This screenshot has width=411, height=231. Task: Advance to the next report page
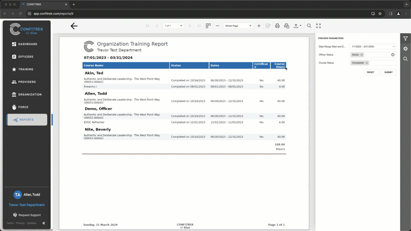point(190,26)
